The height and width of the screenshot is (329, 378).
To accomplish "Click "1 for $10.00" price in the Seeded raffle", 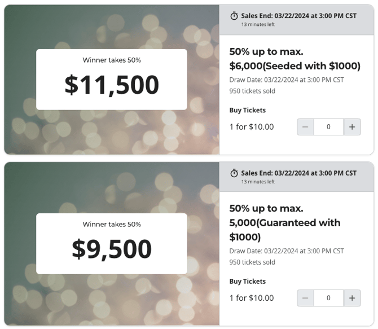I will click(x=252, y=127).
